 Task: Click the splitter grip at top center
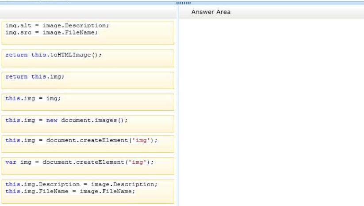pyautogui.click(x=184, y=3)
